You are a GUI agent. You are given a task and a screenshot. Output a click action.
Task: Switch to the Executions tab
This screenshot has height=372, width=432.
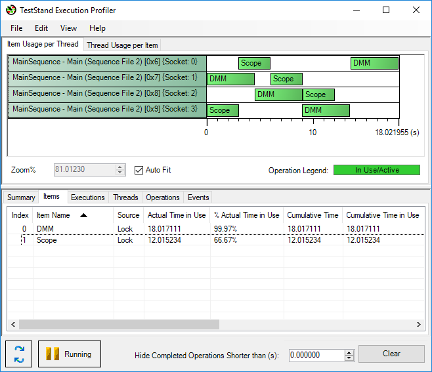pyautogui.click(x=87, y=197)
